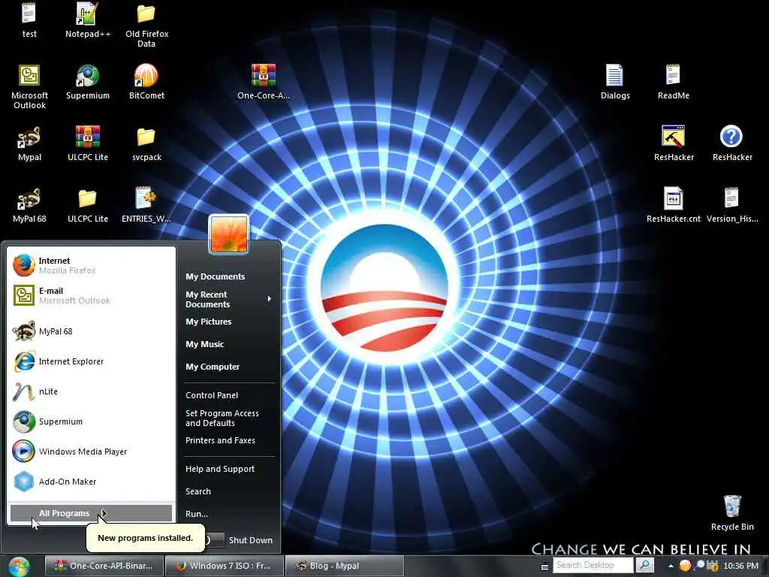This screenshot has height=577, width=769.
Task: Click the castle security tray icon
Action: click(712, 566)
